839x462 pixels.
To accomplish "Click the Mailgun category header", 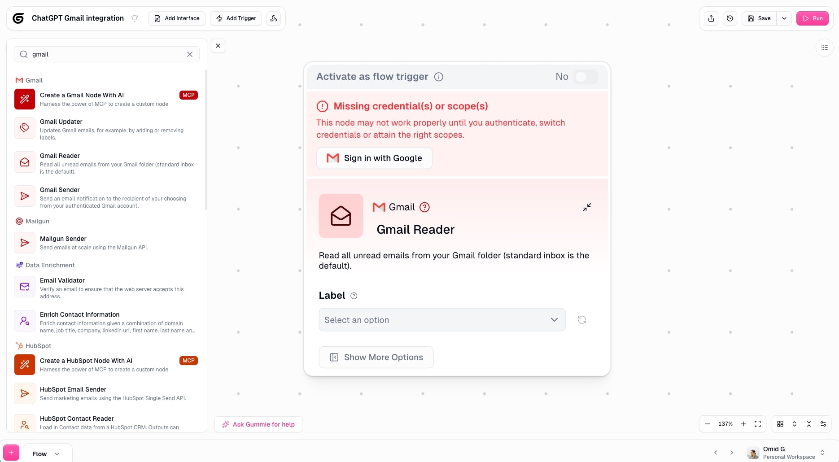I will point(32,221).
